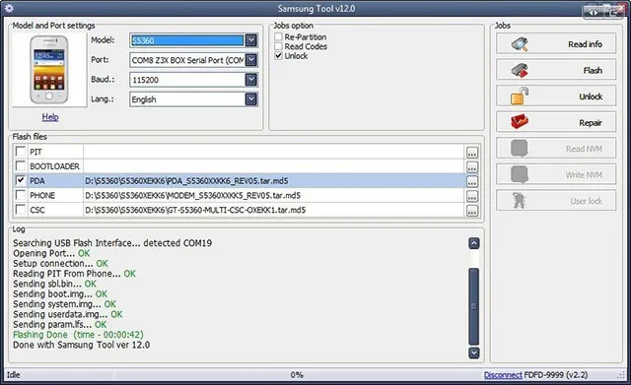Viewport: 631px width, 385px height.
Task: Browse for the CSC file with ellipsis button
Action: click(x=472, y=210)
